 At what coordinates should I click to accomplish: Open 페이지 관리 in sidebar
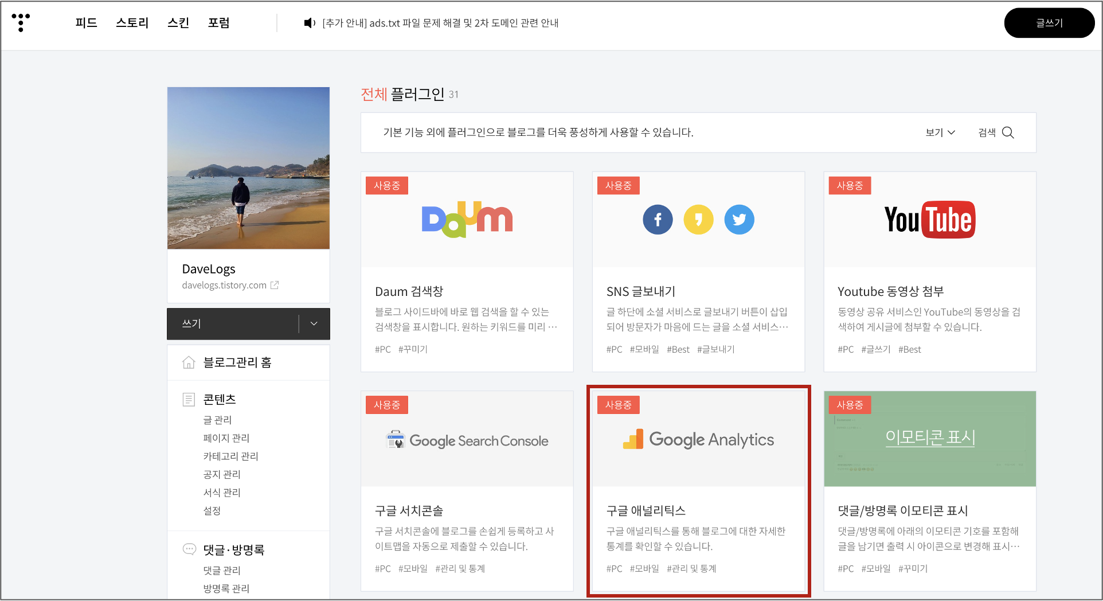click(x=226, y=438)
